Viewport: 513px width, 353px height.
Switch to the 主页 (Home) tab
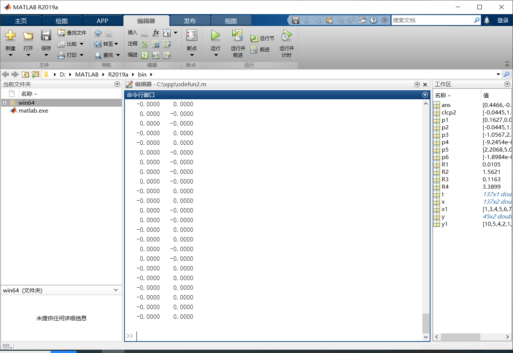tap(21, 21)
